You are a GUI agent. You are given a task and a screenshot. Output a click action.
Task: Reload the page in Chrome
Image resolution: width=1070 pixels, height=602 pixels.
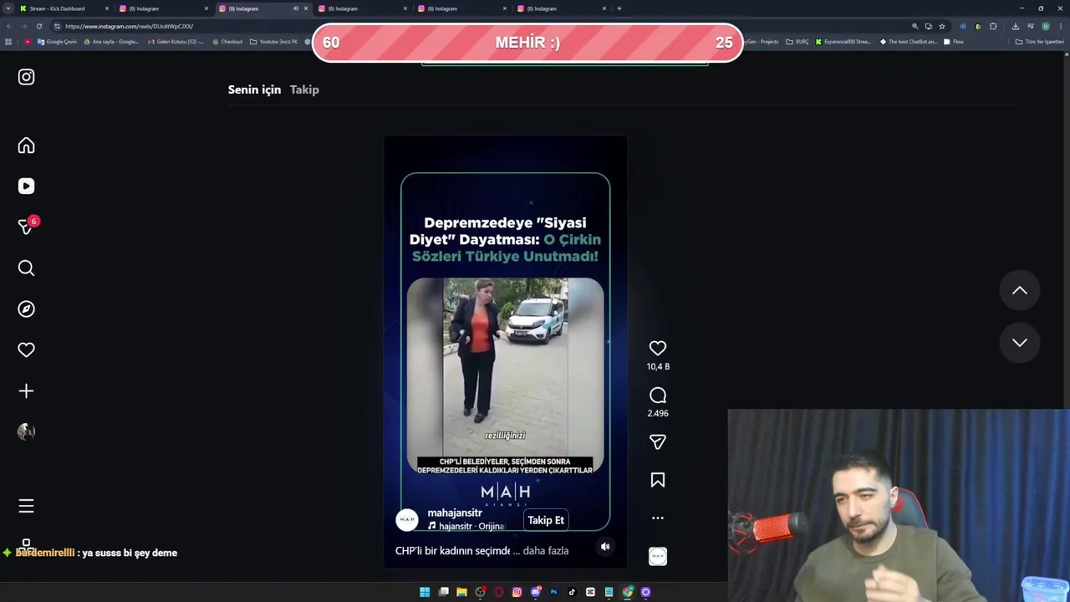click(x=38, y=26)
